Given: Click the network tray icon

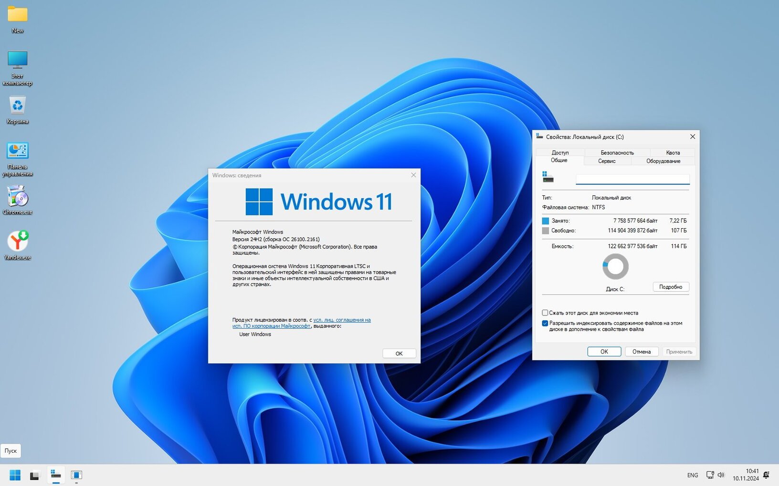Looking at the screenshot, I should pos(710,475).
